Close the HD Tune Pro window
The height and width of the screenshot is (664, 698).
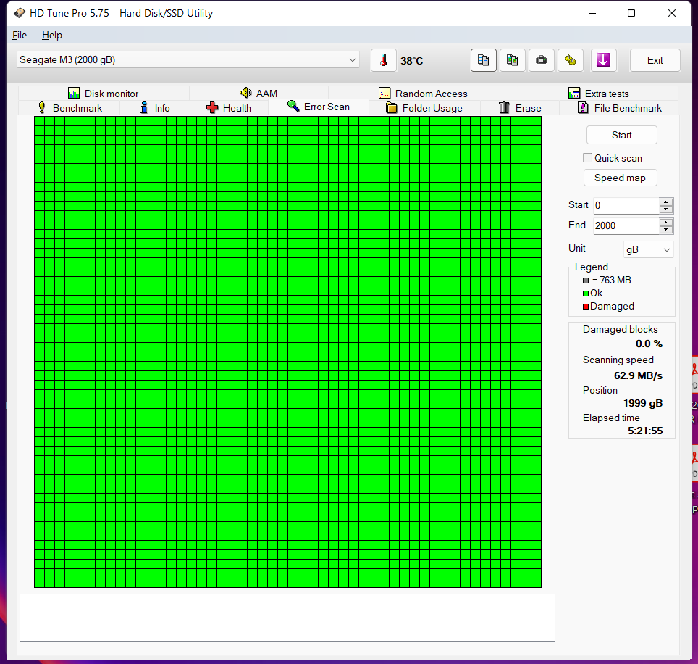pos(672,13)
